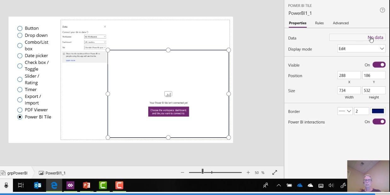The width and height of the screenshot is (390, 195).
Task: Open PowerPoint from the taskbar
Action: pos(87,185)
